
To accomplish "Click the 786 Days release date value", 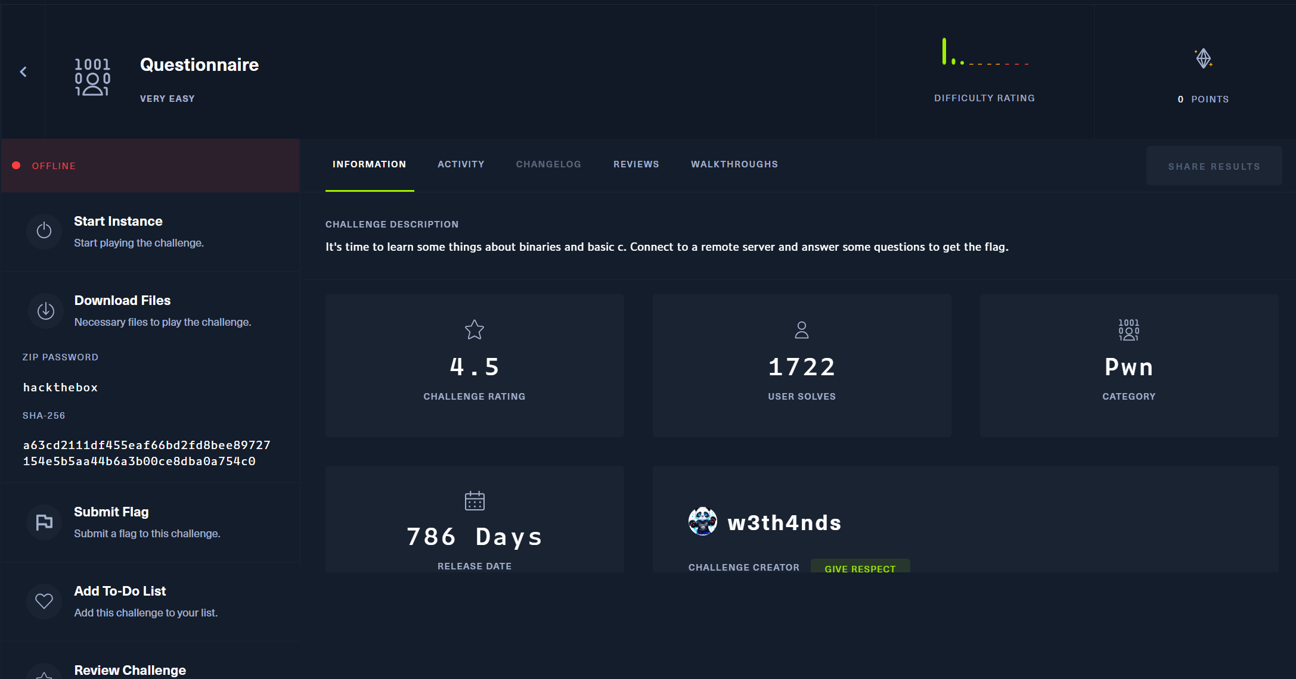I will click(475, 537).
